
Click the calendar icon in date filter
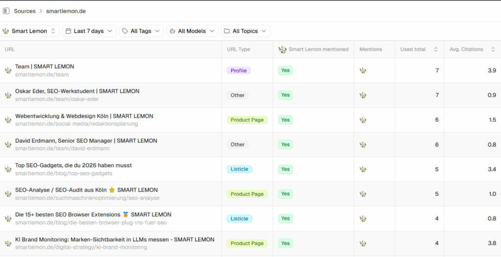pyautogui.click(x=68, y=31)
